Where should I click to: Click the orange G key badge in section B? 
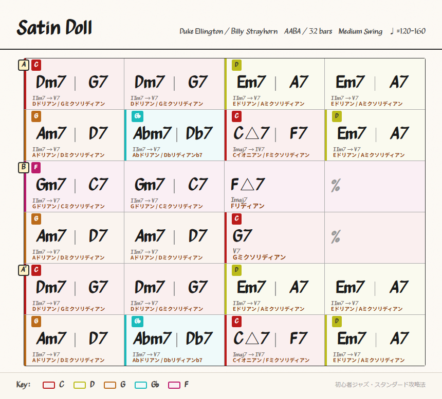[x=36, y=218]
